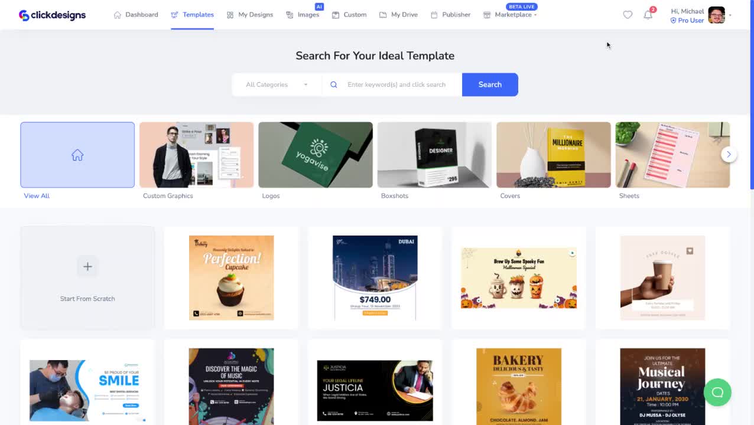
Task: Select the Perfection Cupcake template
Action: pos(231,277)
